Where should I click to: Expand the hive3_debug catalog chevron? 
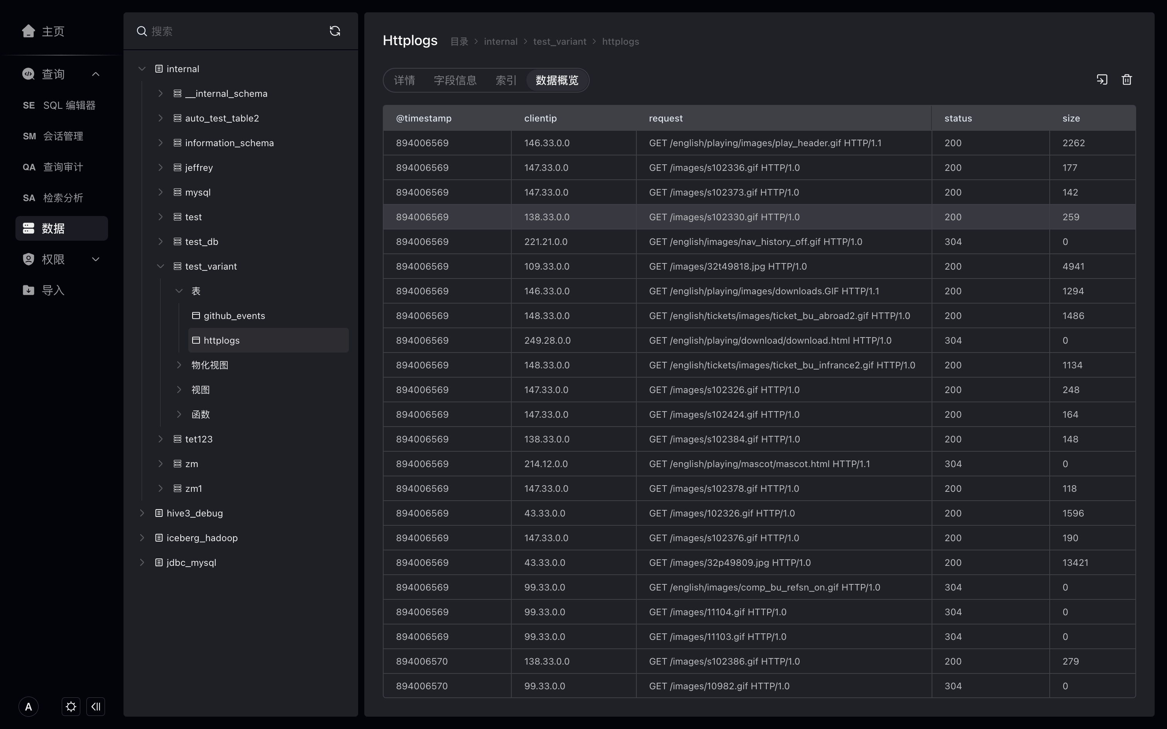tap(142, 513)
